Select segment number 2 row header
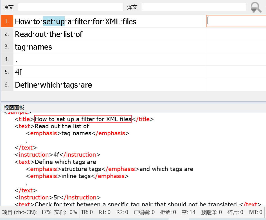The height and width of the screenshot is (220, 266). 7,34
